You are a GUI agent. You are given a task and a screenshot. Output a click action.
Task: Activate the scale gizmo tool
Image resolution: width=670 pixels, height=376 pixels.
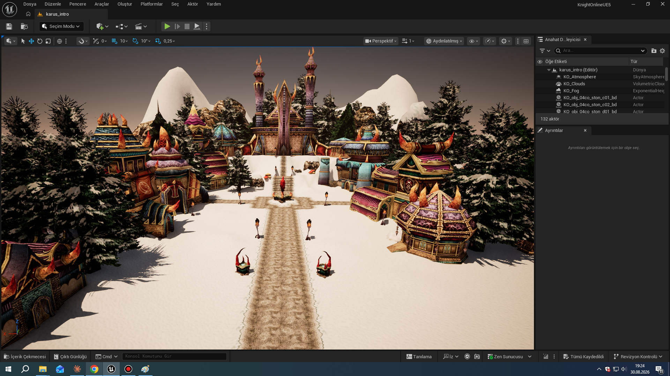pyautogui.click(x=48, y=41)
